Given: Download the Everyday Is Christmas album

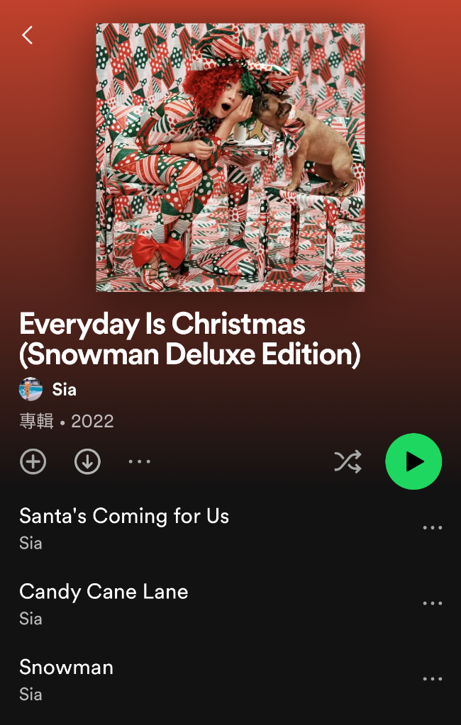Looking at the screenshot, I should (x=87, y=461).
